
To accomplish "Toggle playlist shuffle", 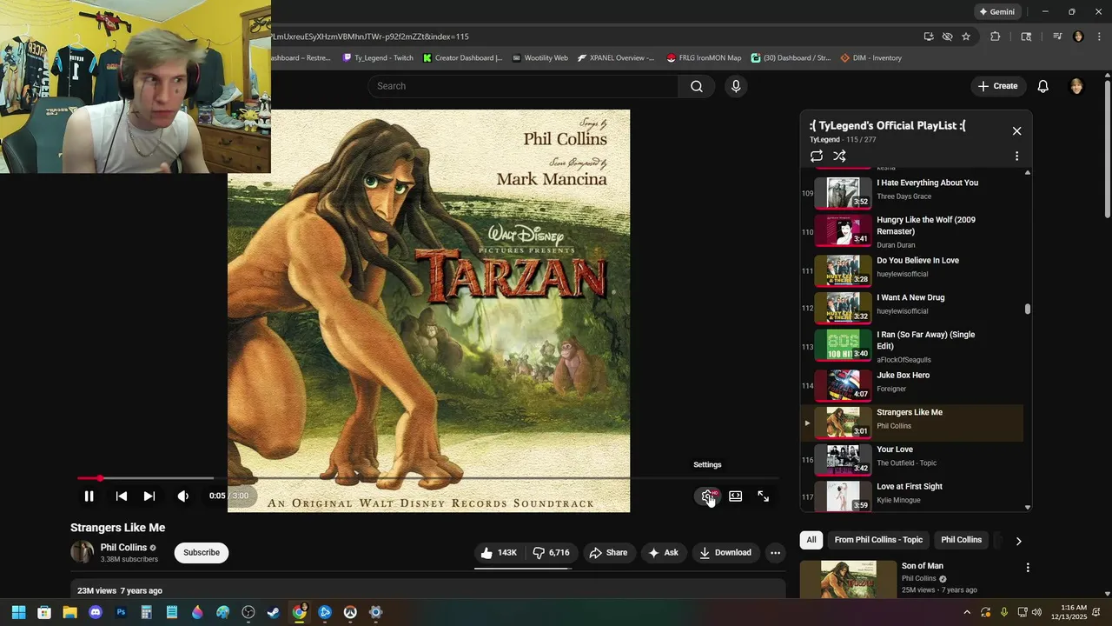I will pos(839,156).
